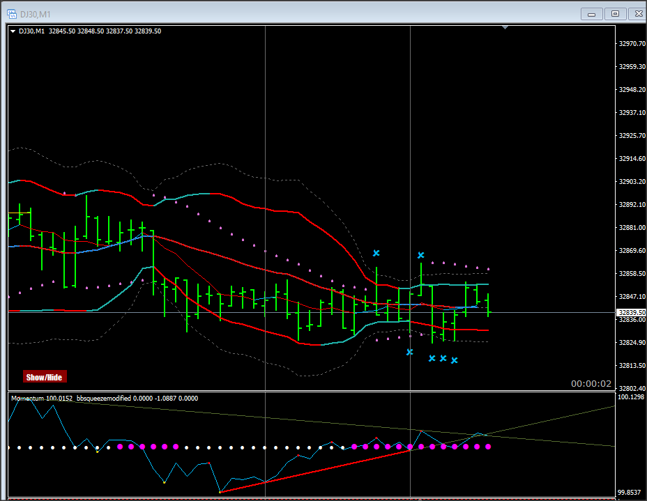Maximize the DJ30,M1 chart window
The image size is (647, 501).
pos(615,14)
